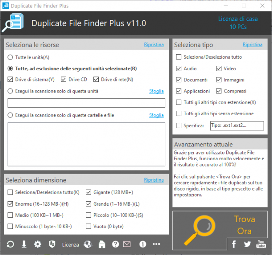Viewport: 272px width, 255px height.
Task: Click the info circle icon
Action: [x=143, y=244]
